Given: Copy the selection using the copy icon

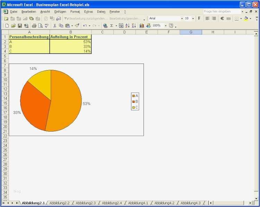Looking at the screenshot, I should click(x=61, y=26).
